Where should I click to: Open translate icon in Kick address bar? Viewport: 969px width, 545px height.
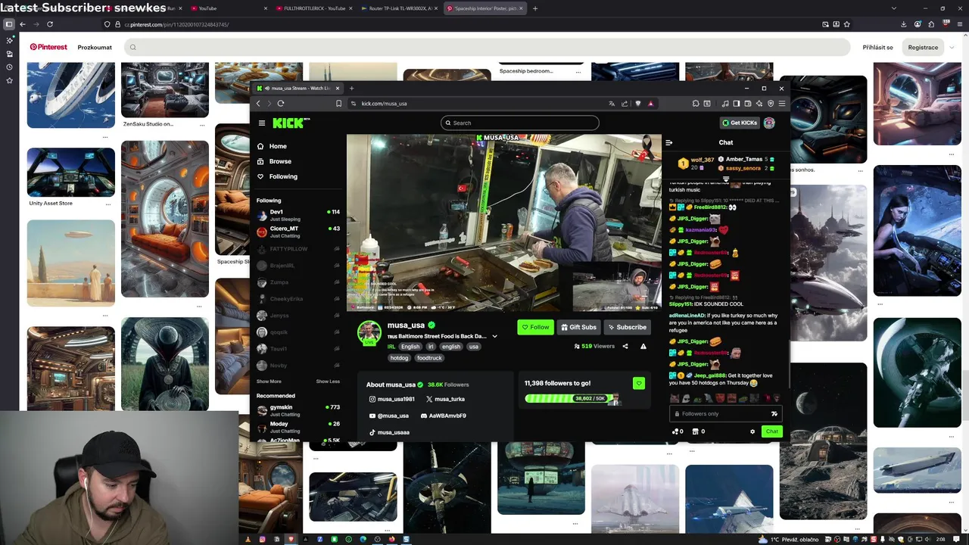click(x=612, y=104)
